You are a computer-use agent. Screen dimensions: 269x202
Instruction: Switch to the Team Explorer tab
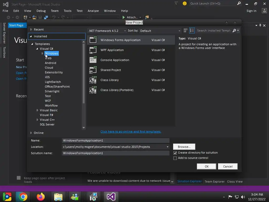(214, 181)
